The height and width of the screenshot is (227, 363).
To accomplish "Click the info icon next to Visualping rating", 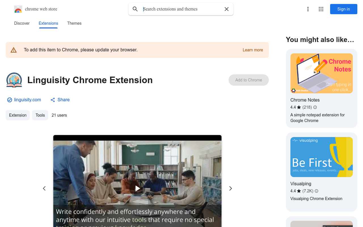I will (316, 191).
